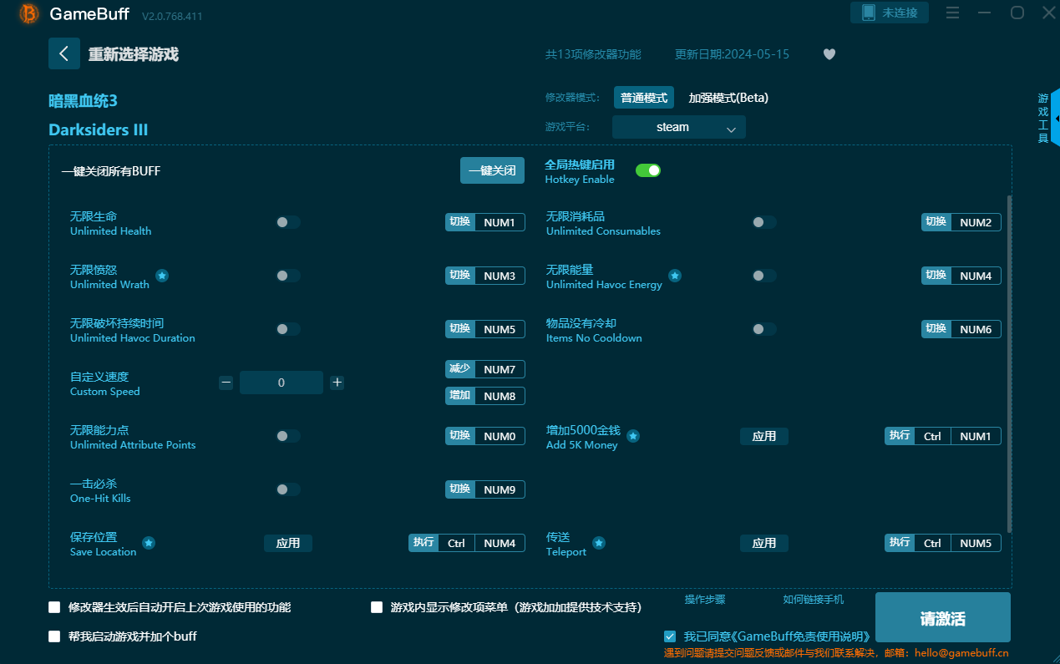1060x664 pixels.
Task: Apply Teleport
Action: click(x=764, y=543)
